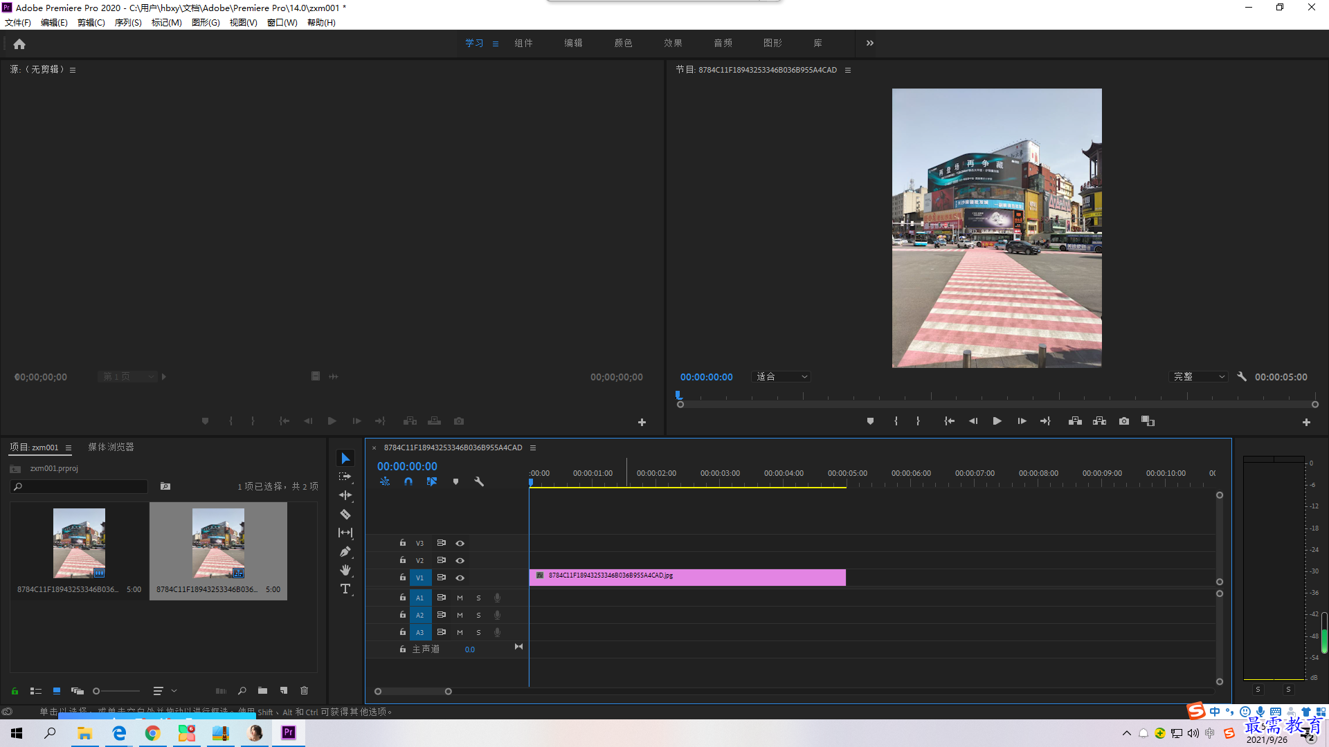
Task: Toggle V2 track output eye
Action: [460, 561]
